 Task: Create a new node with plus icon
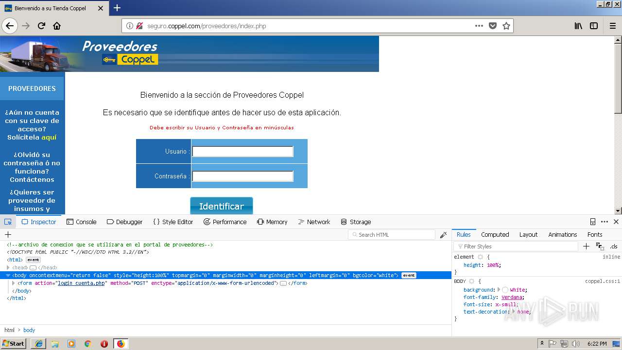8,234
